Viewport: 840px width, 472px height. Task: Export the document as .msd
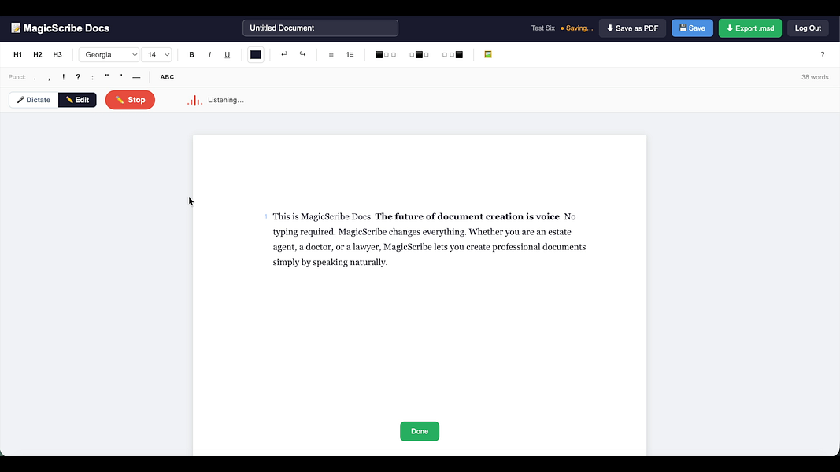[750, 28]
